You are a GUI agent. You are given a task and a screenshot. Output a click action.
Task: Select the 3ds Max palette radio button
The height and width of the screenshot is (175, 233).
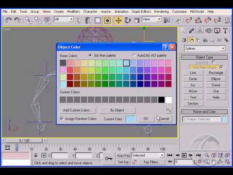(x=90, y=55)
